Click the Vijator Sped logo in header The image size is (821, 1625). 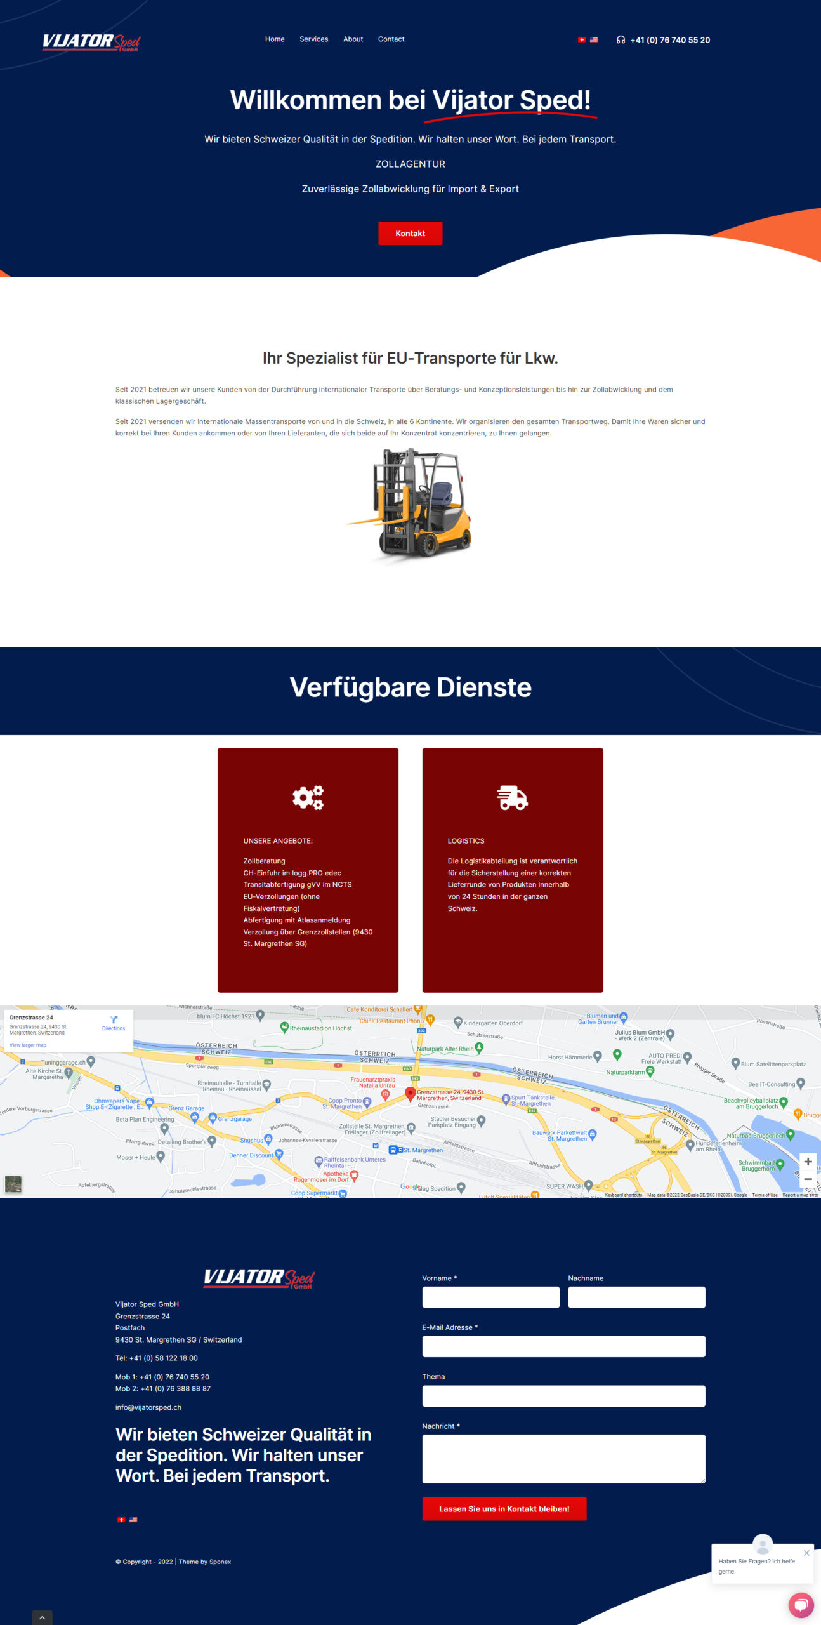91,42
